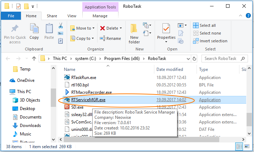Screen dimensions: 254x152
Task: Click the History icon in Open group
Action: [181, 41]
